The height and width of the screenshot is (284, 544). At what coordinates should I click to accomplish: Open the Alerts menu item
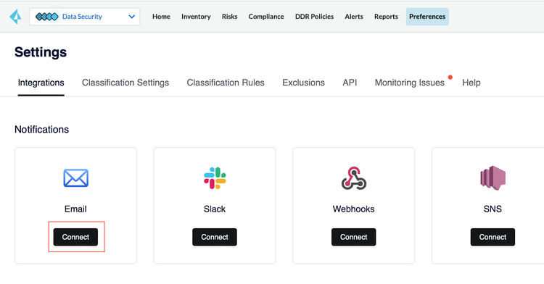coord(354,17)
